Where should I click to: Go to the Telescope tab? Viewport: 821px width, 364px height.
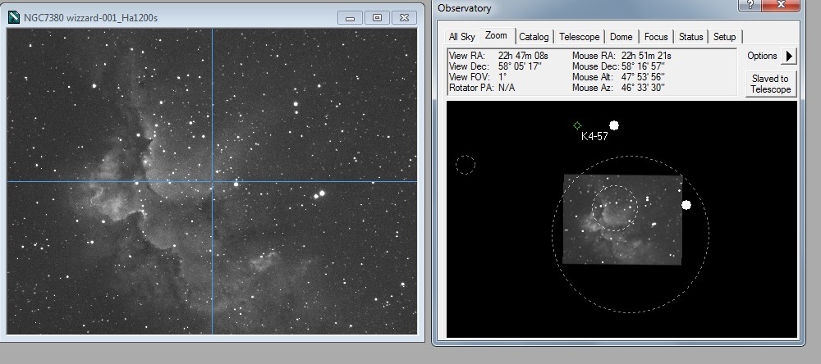[x=580, y=37]
